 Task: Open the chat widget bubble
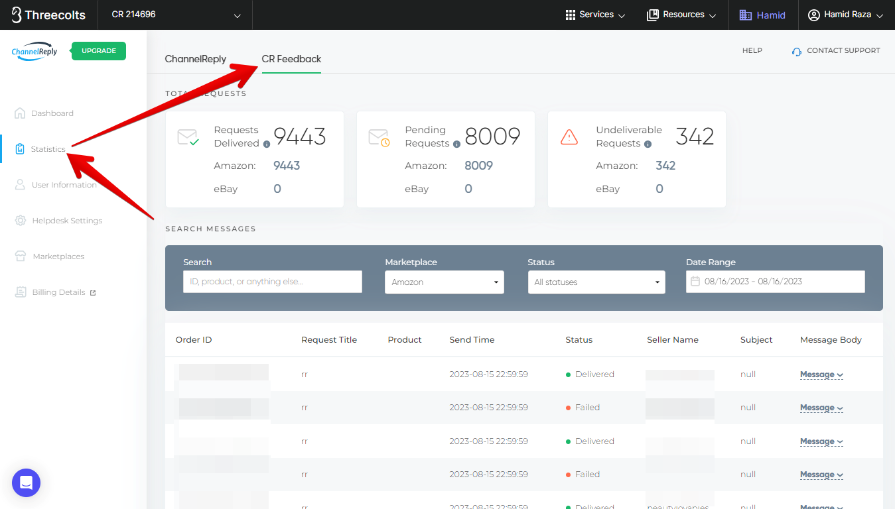[27, 483]
